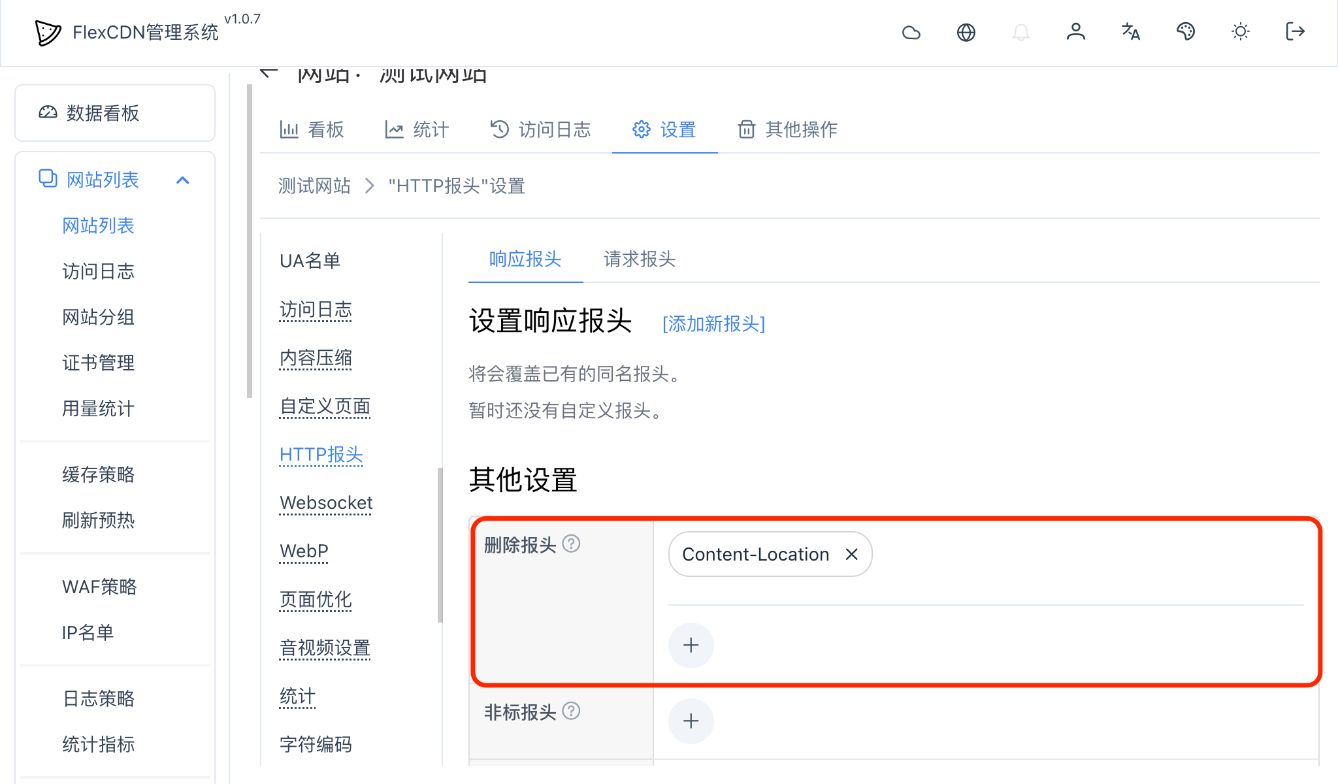Log out using the logout icon
This screenshot has width=1338, height=784.
coord(1294,32)
